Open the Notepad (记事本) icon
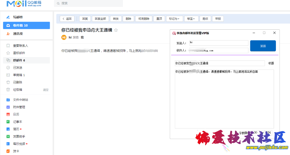The image size is (290, 155). pos(8,122)
